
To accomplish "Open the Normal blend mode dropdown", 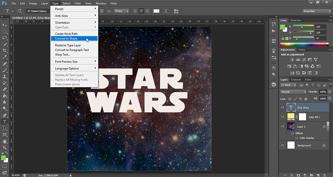I will click(293, 92).
